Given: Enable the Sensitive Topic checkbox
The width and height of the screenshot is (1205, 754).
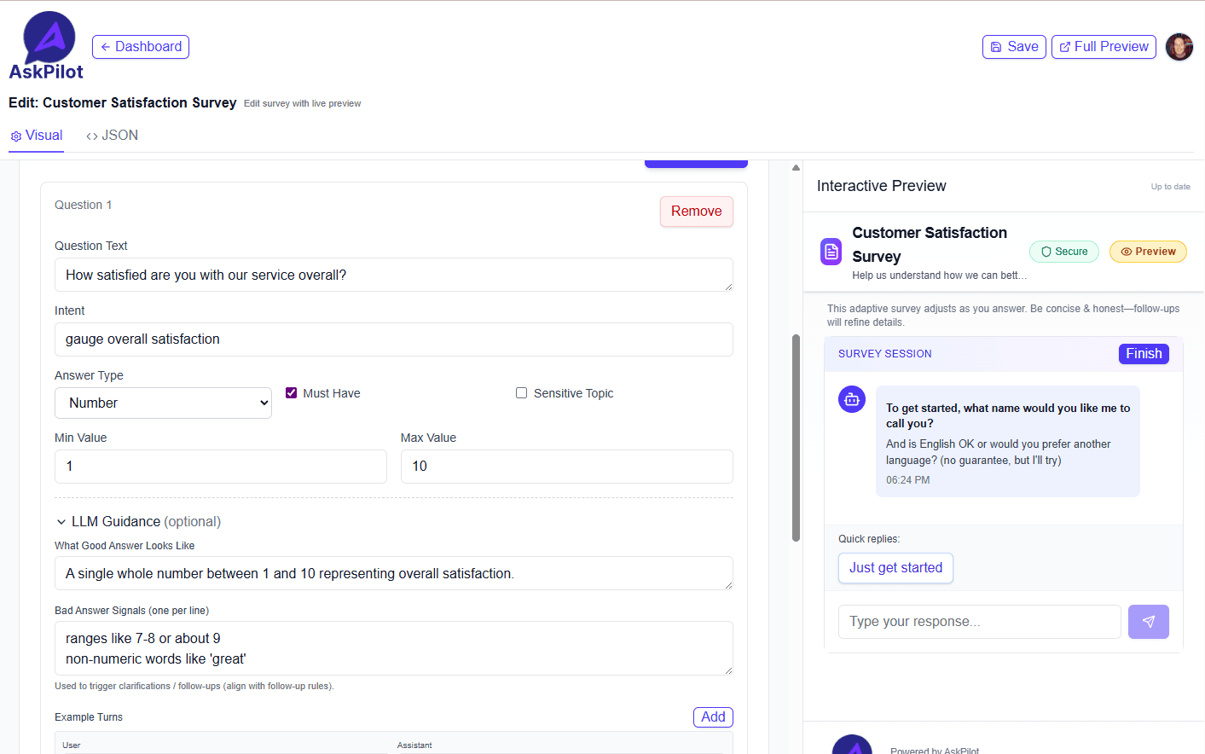Looking at the screenshot, I should pyautogui.click(x=521, y=392).
